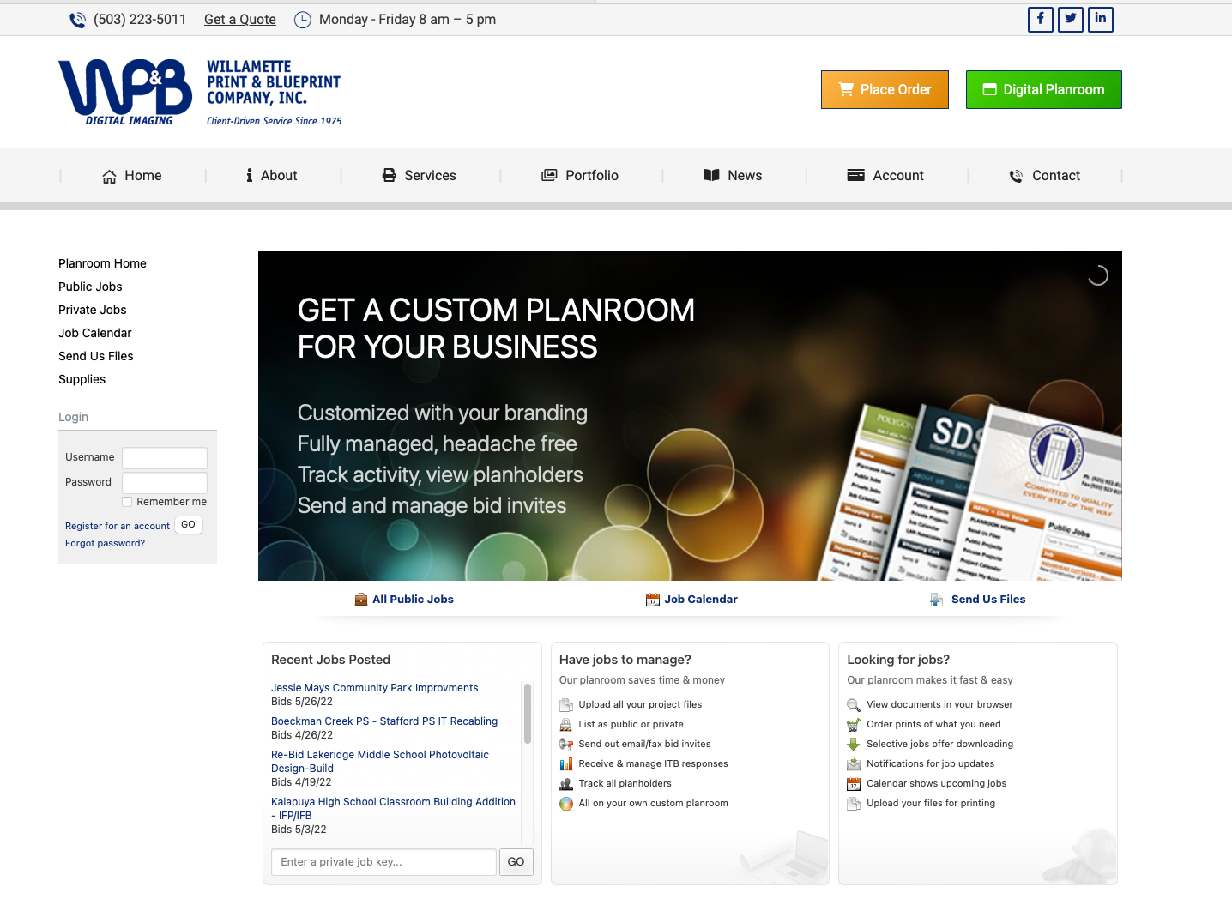The width and height of the screenshot is (1232, 905).
Task: Open Re-Bid Lakeridge Middle School Photovoltaic job
Action: point(380,762)
